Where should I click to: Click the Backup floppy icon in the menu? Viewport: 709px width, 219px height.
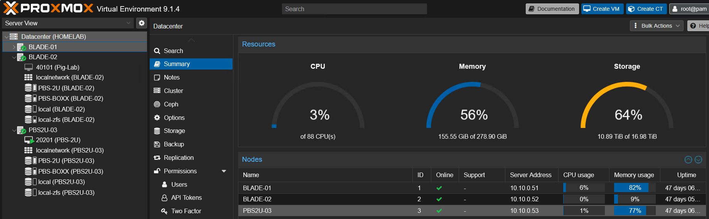tap(157, 144)
